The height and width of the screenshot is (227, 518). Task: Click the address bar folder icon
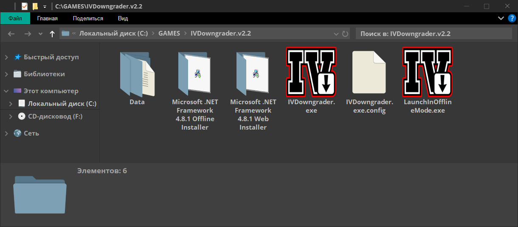[65, 33]
